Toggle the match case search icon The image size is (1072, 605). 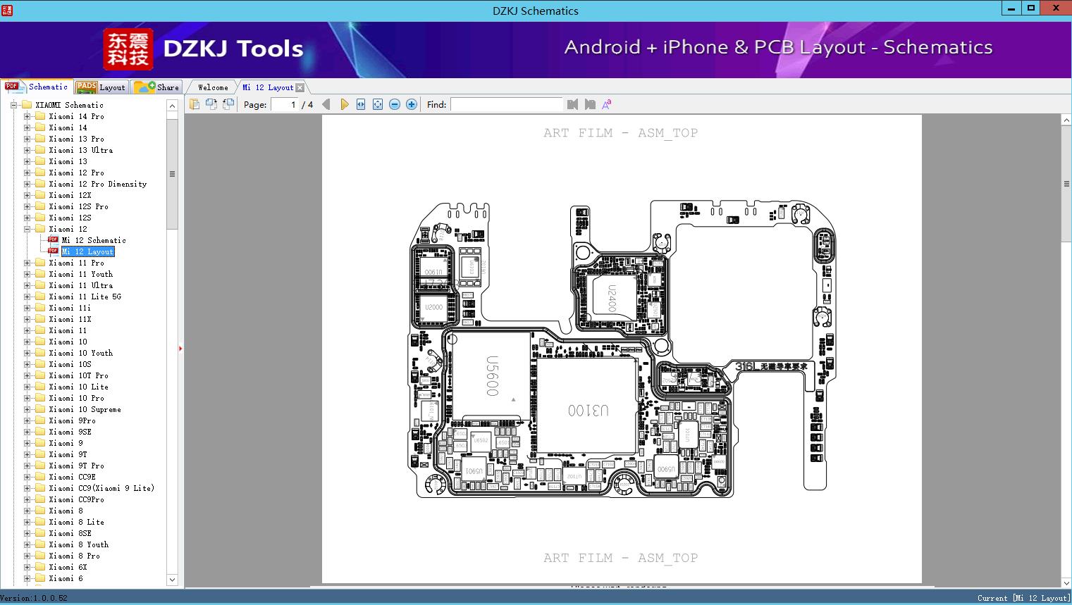607,104
